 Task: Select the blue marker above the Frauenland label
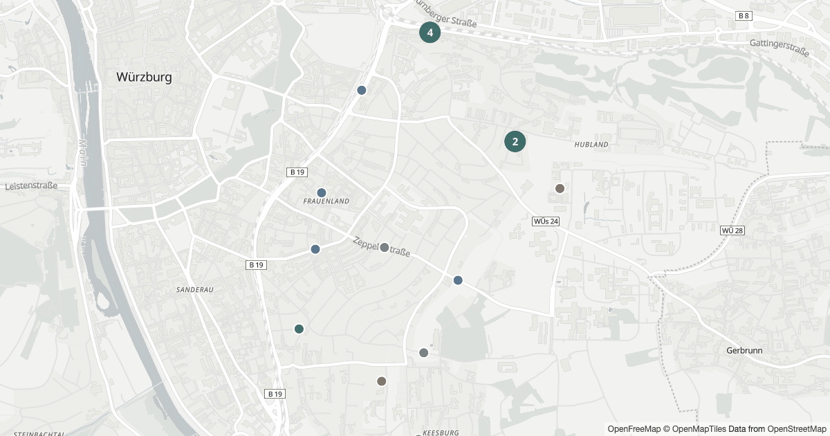tap(321, 192)
